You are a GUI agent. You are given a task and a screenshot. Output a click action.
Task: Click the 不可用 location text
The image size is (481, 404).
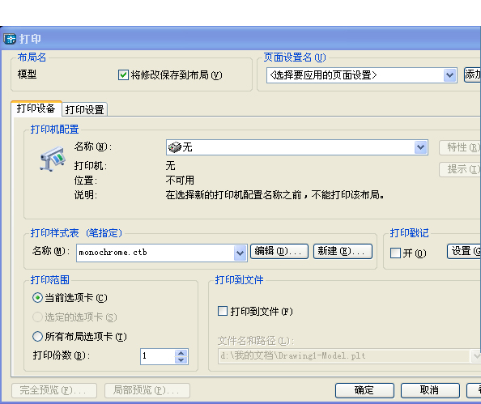[x=180, y=180]
